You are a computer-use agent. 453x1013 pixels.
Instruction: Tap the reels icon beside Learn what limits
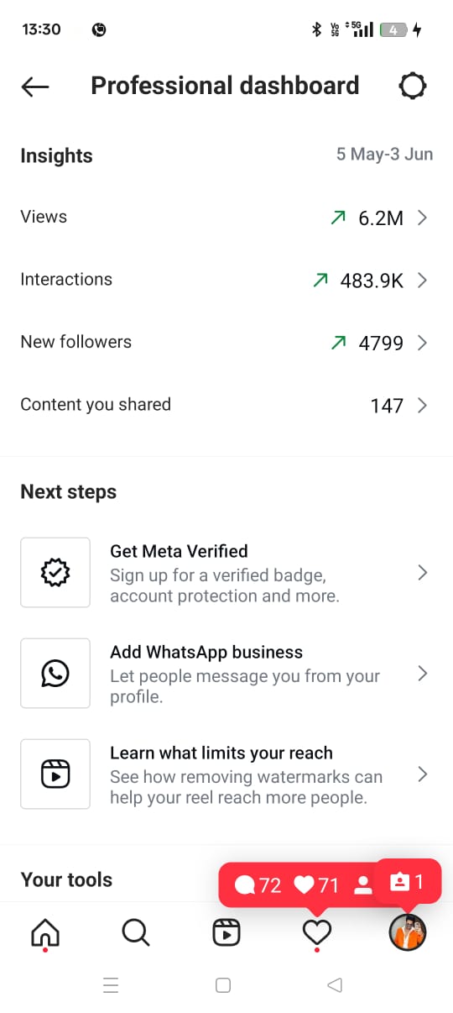point(55,774)
